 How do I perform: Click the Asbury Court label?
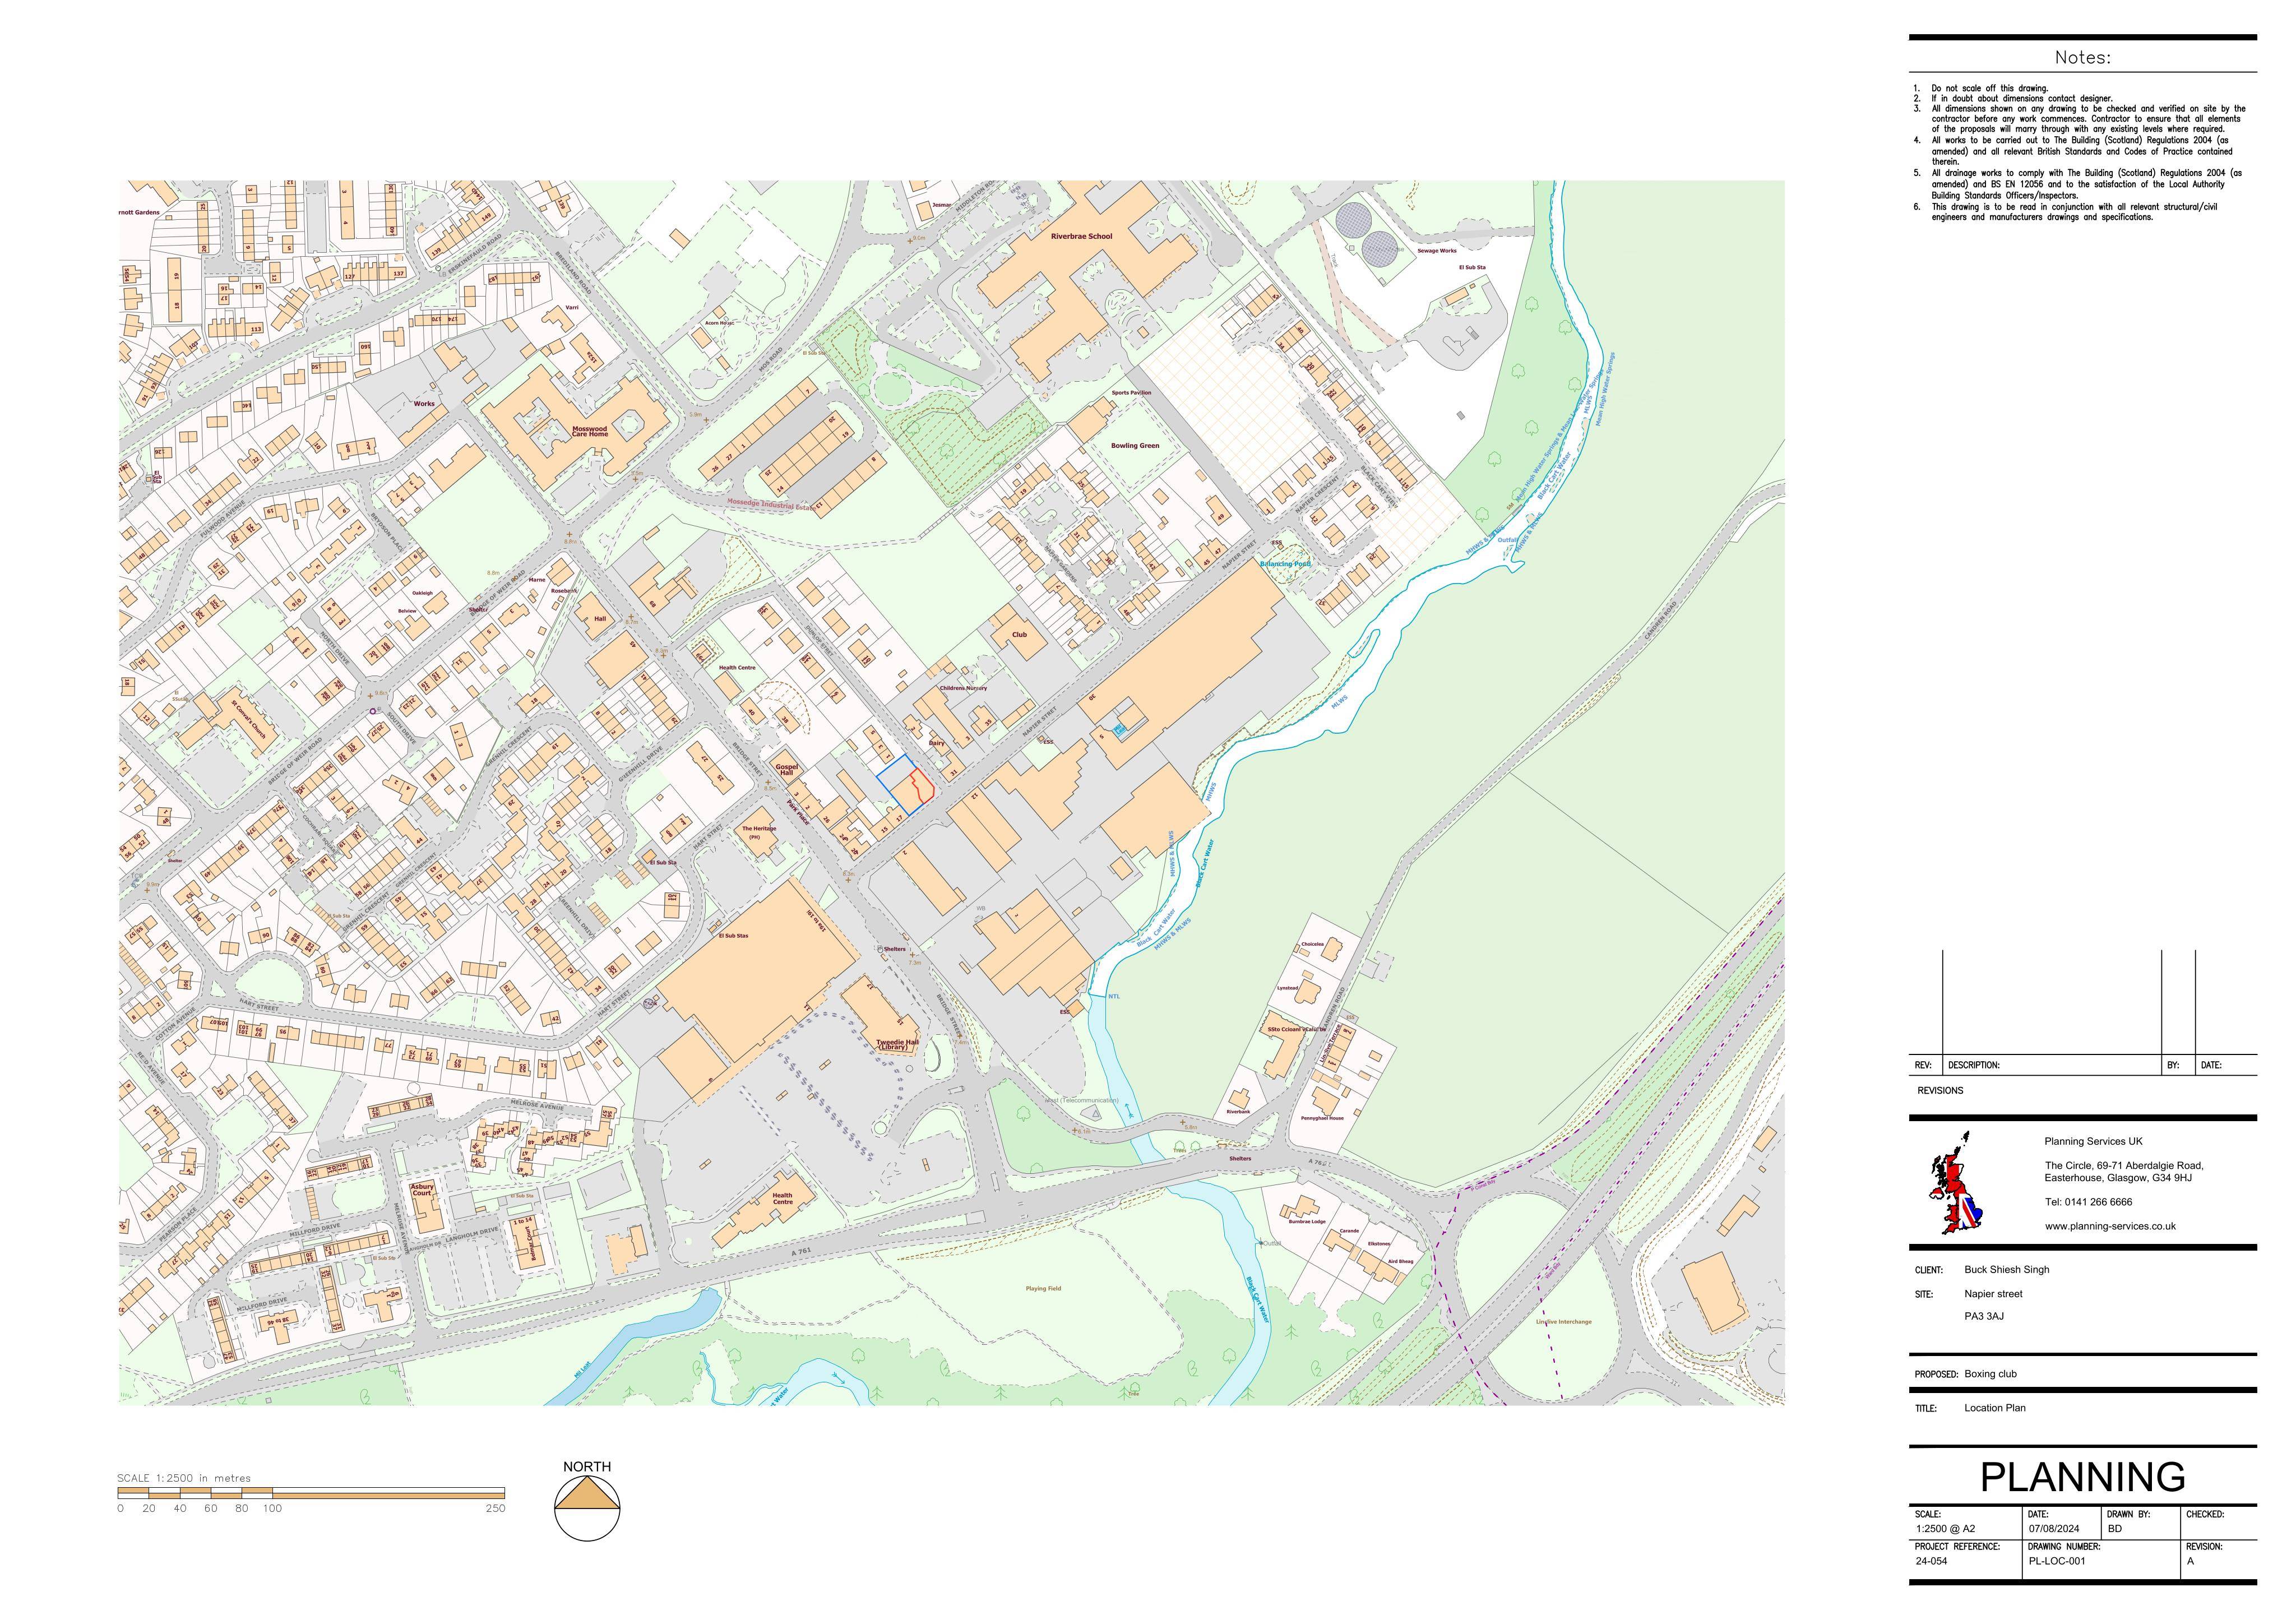(x=422, y=1190)
